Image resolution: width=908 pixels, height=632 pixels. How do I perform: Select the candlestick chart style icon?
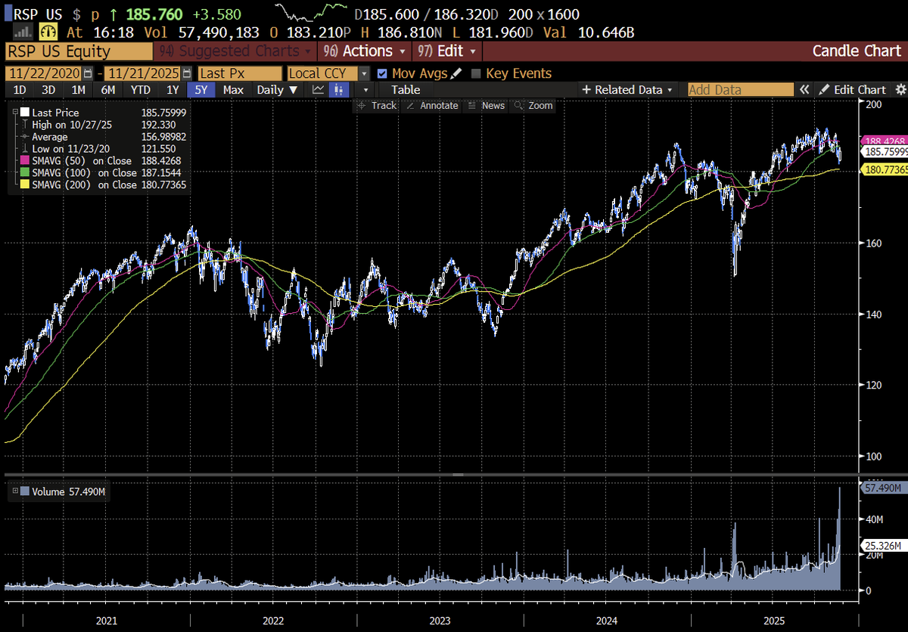click(x=340, y=89)
